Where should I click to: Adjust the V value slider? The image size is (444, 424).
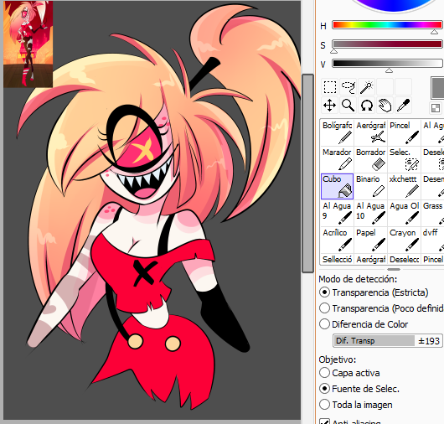[387, 63]
